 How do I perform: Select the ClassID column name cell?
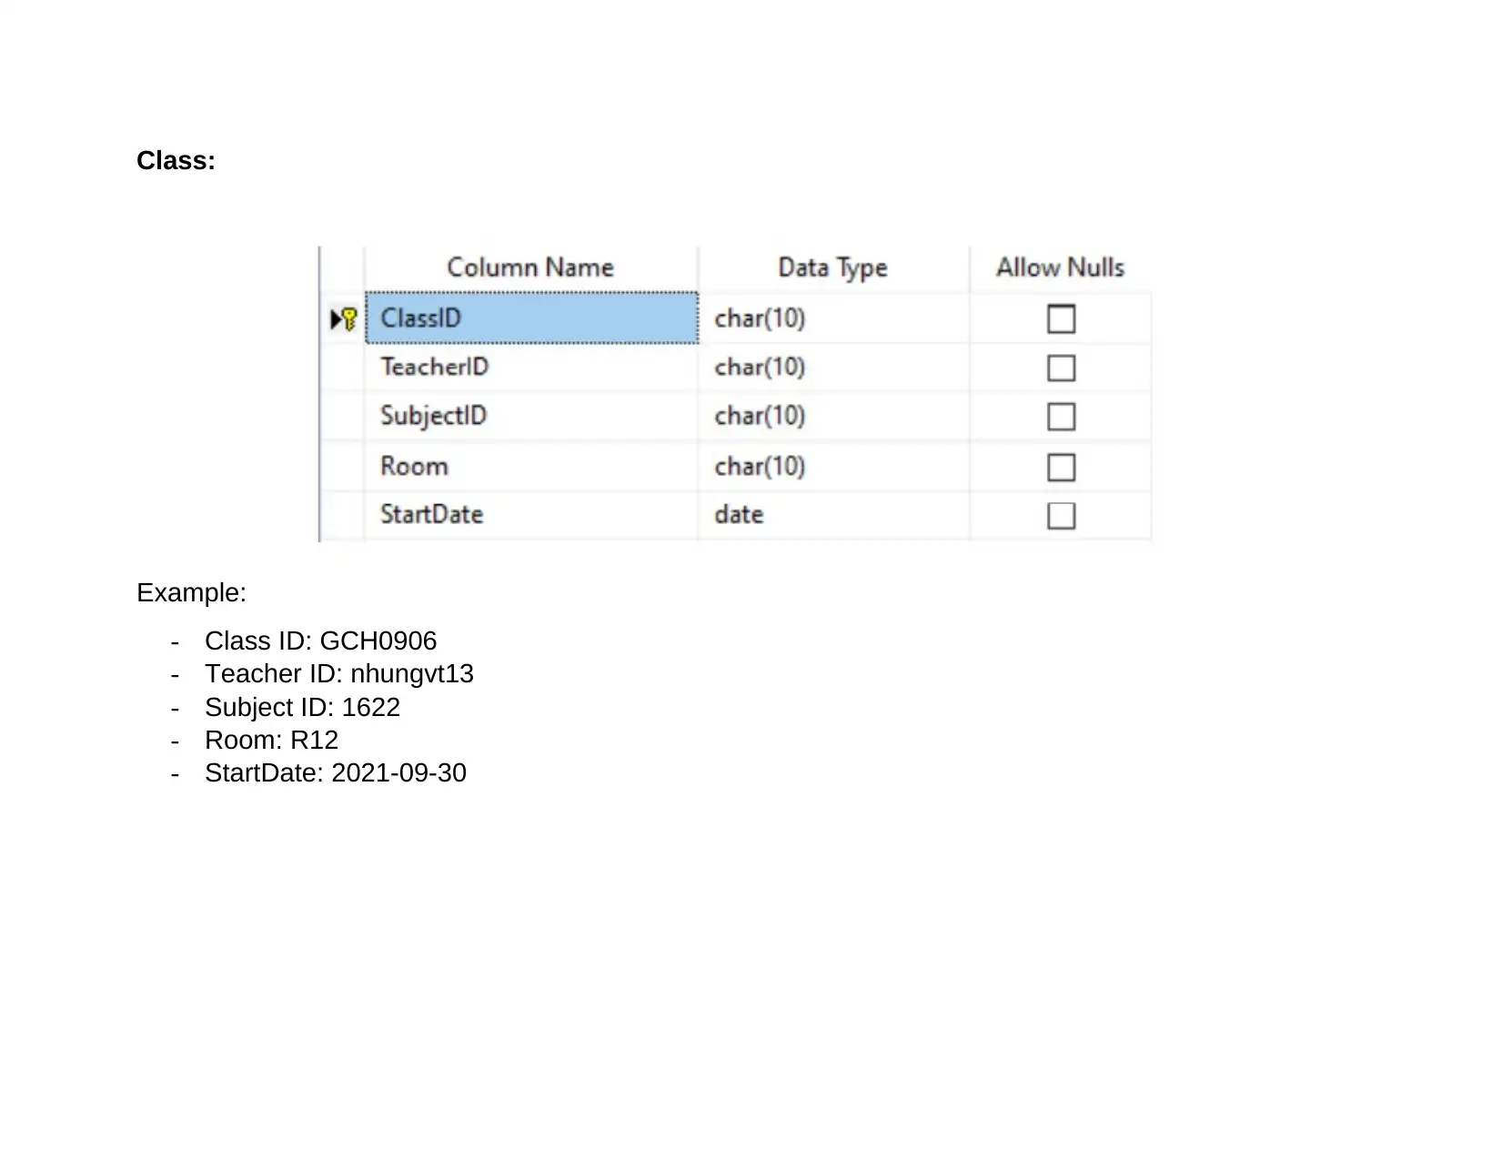(x=532, y=318)
